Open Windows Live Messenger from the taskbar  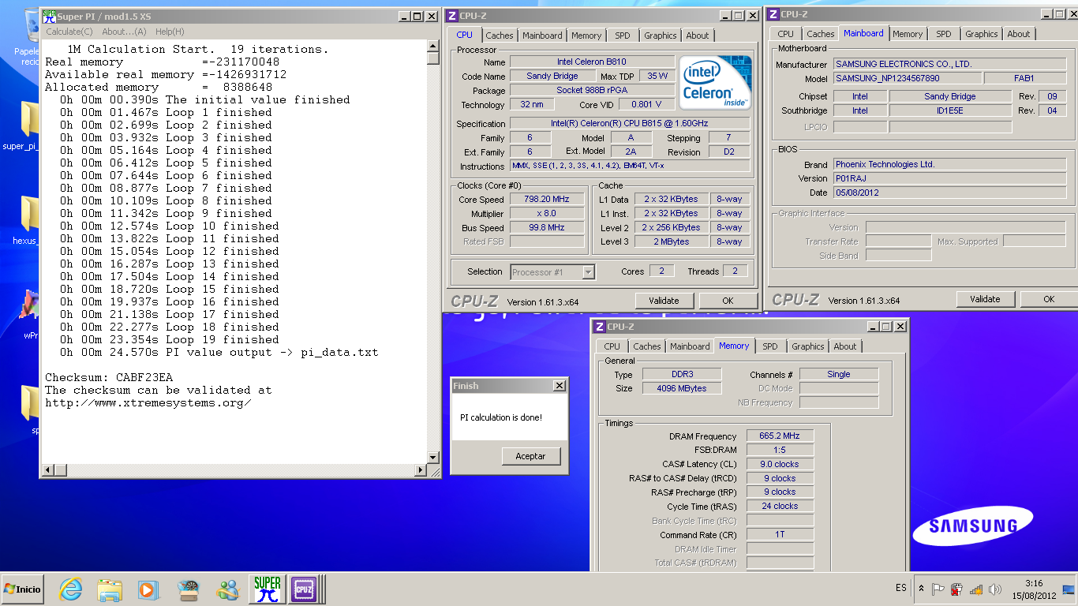tap(228, 589)
